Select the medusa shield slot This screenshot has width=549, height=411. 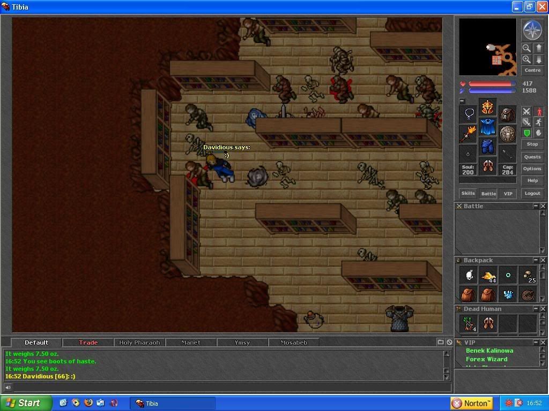(x=507, y=134)
